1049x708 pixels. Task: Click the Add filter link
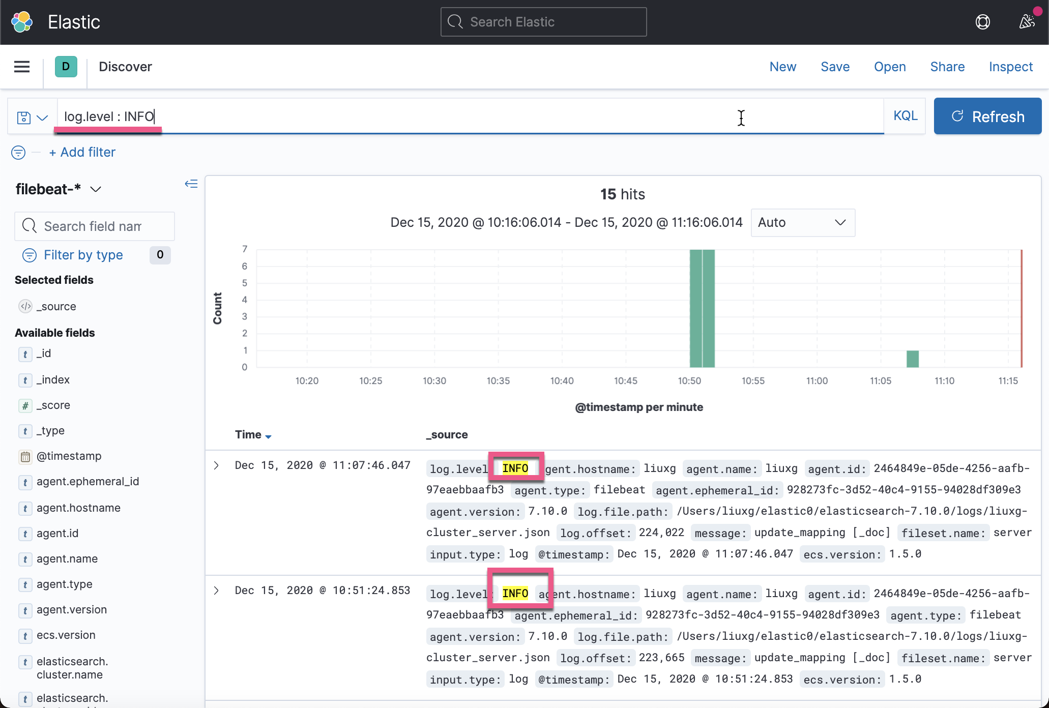(82, 152)
